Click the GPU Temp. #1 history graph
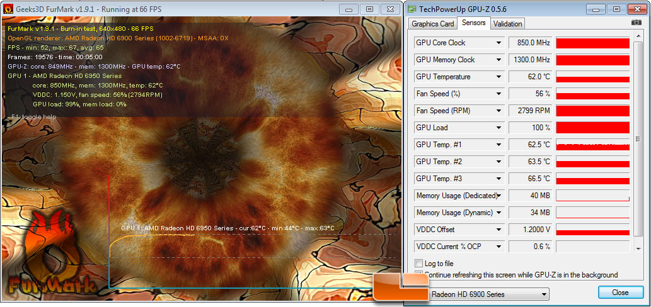 tap(593, 145)
